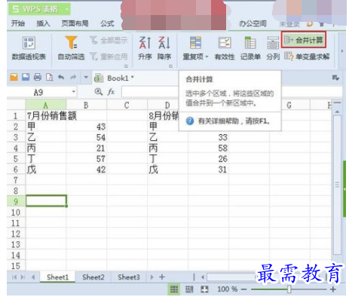
Task: Open the WPS 表格 application menu dropdown
Action: [x=67, y=9]
